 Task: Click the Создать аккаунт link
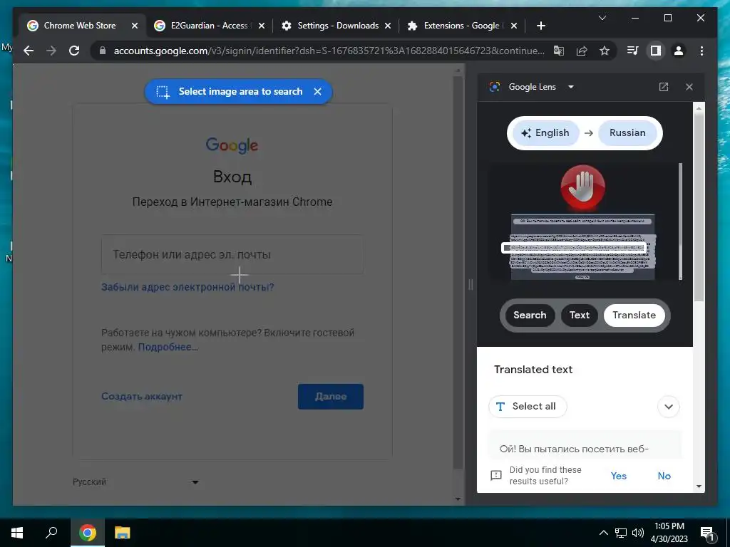pos(142,396)
